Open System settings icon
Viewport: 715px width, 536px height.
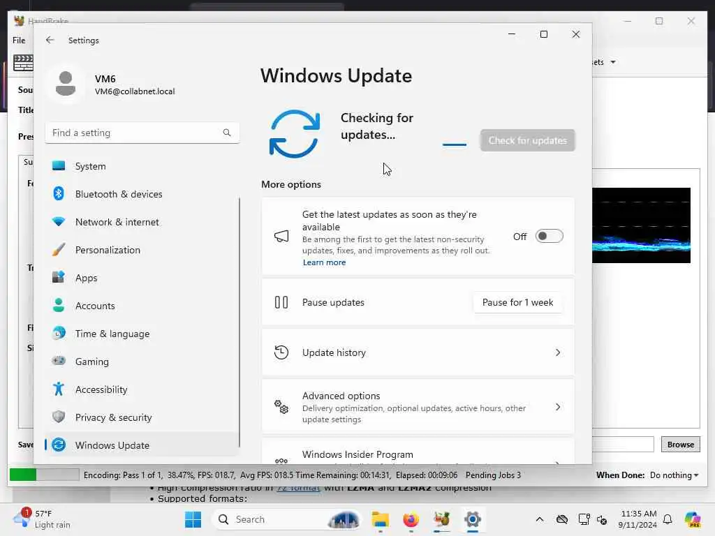coord(59,166)
